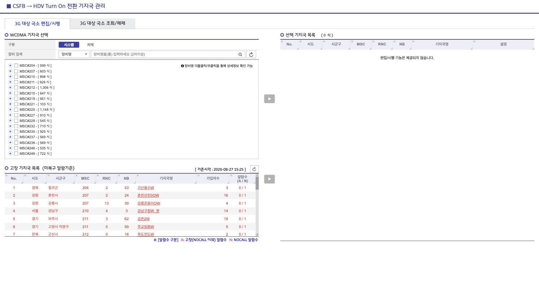The height and width of the screenshot is (293, 539).
Task: Select the 3G 대상 국소 편집/시행 tab
Action: pos(37,24)
